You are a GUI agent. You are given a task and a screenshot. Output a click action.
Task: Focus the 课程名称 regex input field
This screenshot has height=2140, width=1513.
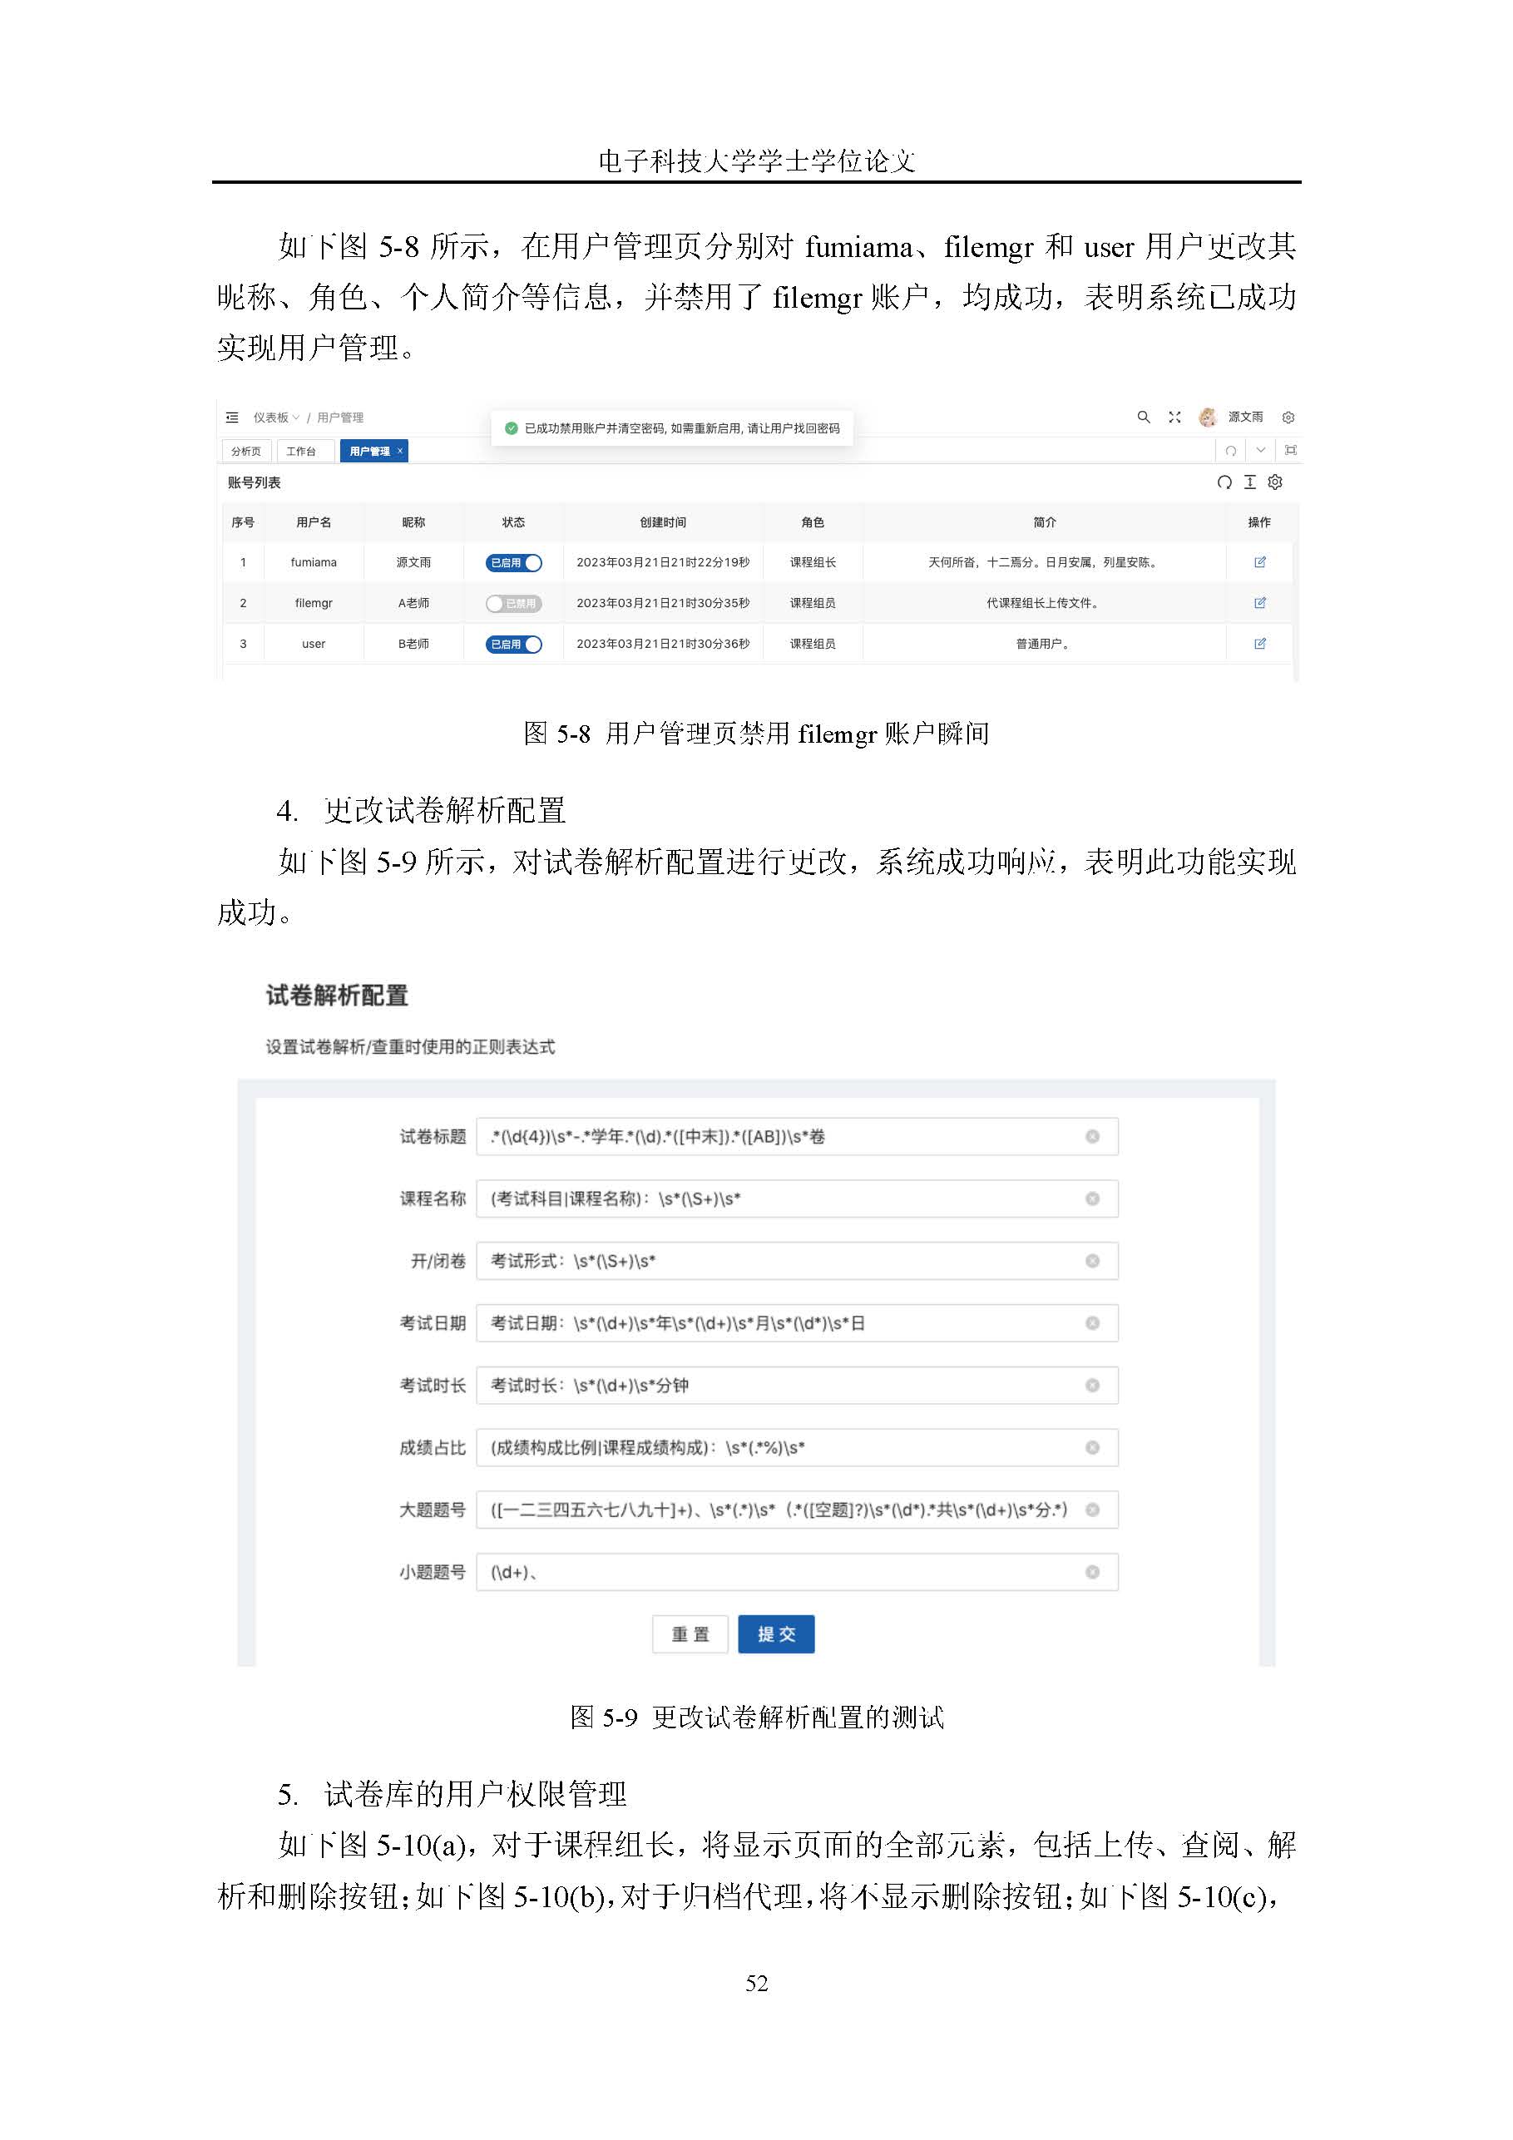[797, 1198]
